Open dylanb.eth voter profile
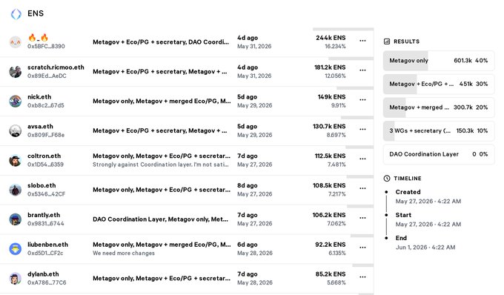 [43, 274]
